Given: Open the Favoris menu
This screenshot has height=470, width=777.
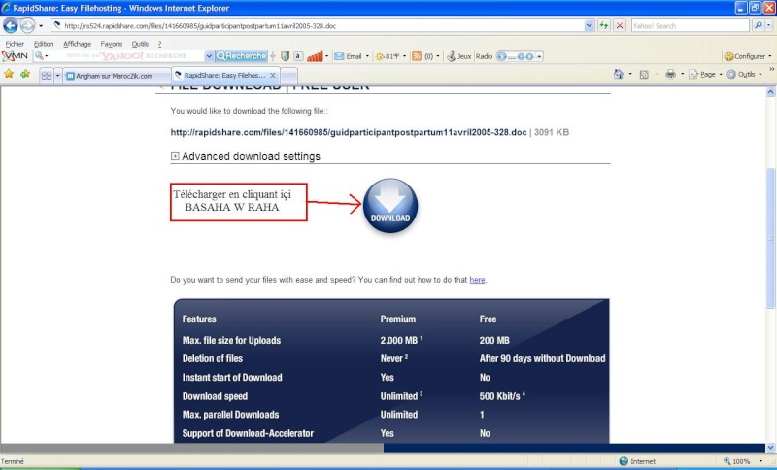Looking at the screenshot, I should click(112, 44).
